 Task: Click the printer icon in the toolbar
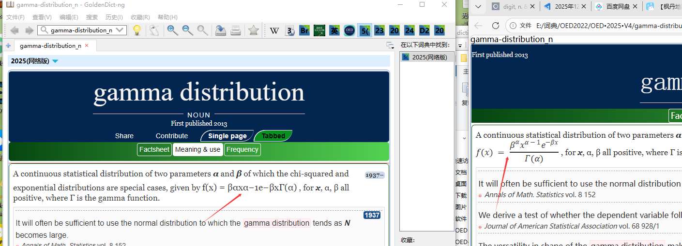click(236, 30)
